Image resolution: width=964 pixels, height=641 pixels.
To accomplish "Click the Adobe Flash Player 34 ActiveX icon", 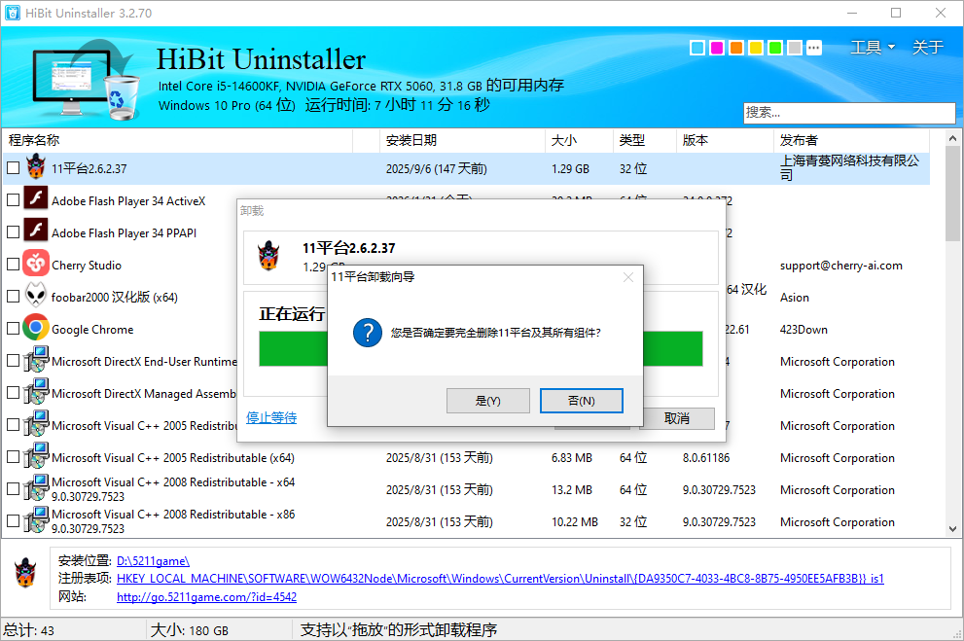I will point(36,199).
